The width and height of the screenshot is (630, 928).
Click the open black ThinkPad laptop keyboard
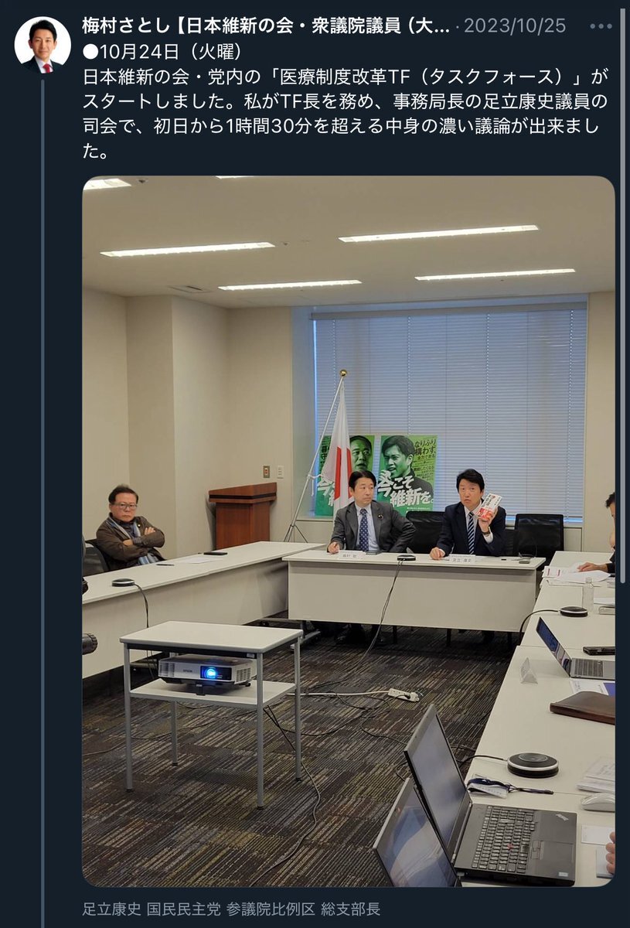(x=515, y=834)
